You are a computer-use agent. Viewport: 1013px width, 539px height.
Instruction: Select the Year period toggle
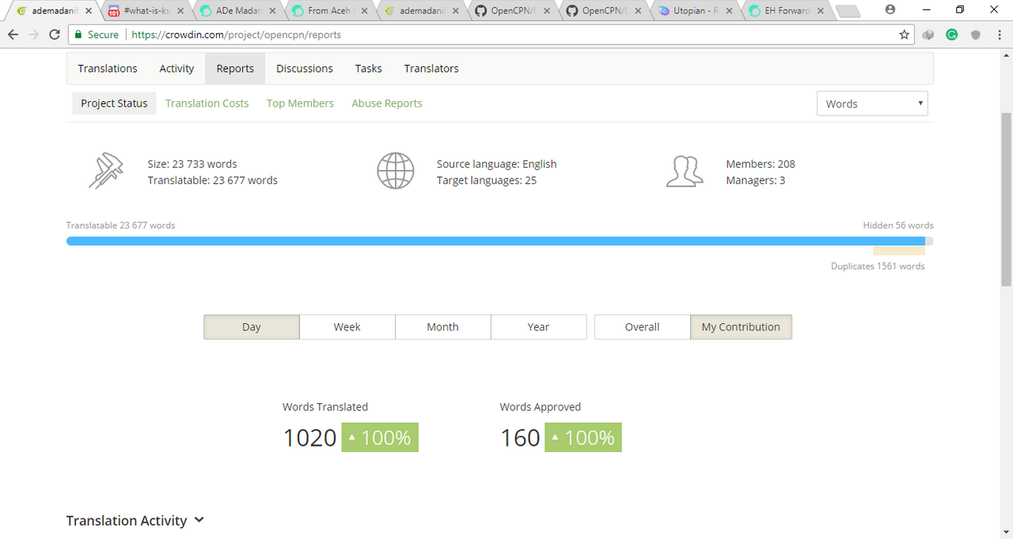[539, 327]
